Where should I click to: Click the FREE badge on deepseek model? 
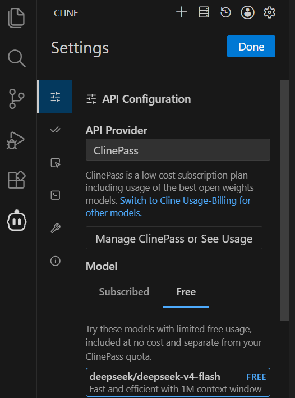256,377
